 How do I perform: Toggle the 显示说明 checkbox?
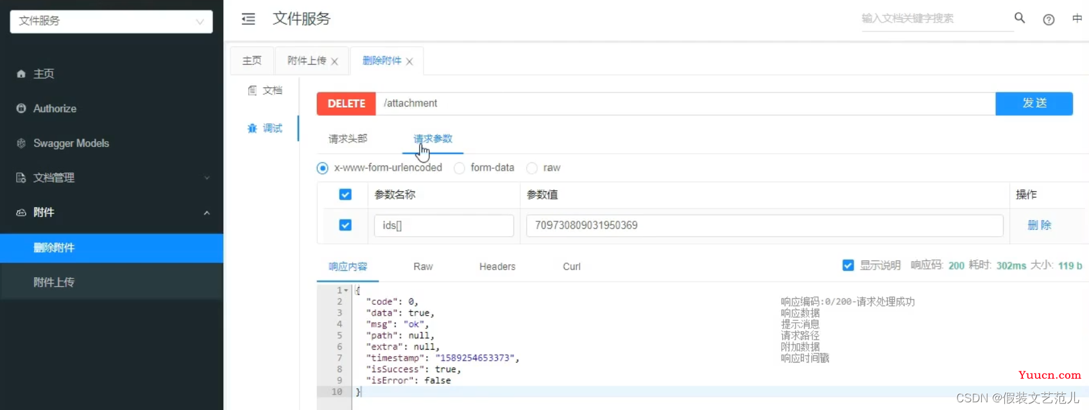click(848, 266)
